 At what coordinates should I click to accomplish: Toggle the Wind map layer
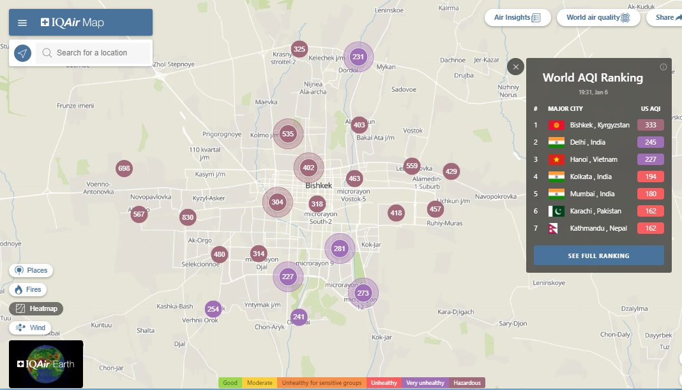coord(31,328)
